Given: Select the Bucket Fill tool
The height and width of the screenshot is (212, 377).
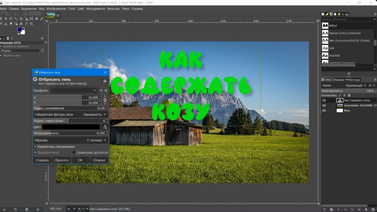Looking at the screenshot, I should [37, 19].
